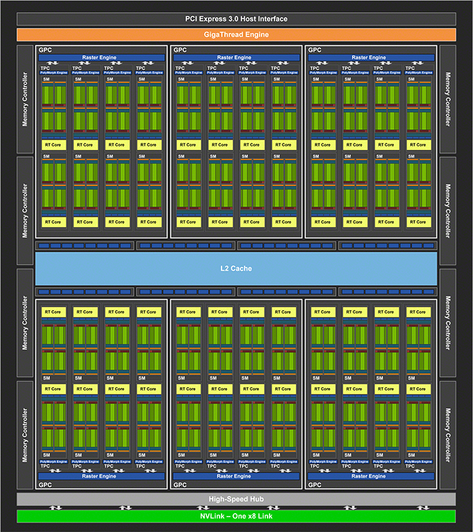The image size is (473, 532).
Task: Click last PolyMorph Engine bar in bottom-right GPC
Action: point(418,462)
